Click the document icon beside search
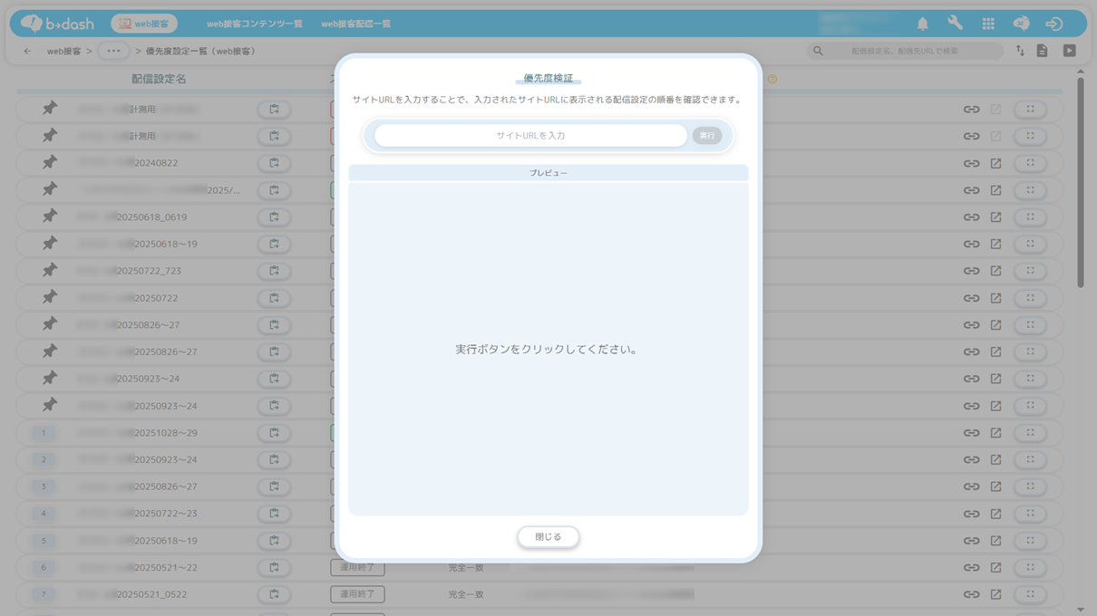This screenshot has height=616, width=1097. [1042, 52]
